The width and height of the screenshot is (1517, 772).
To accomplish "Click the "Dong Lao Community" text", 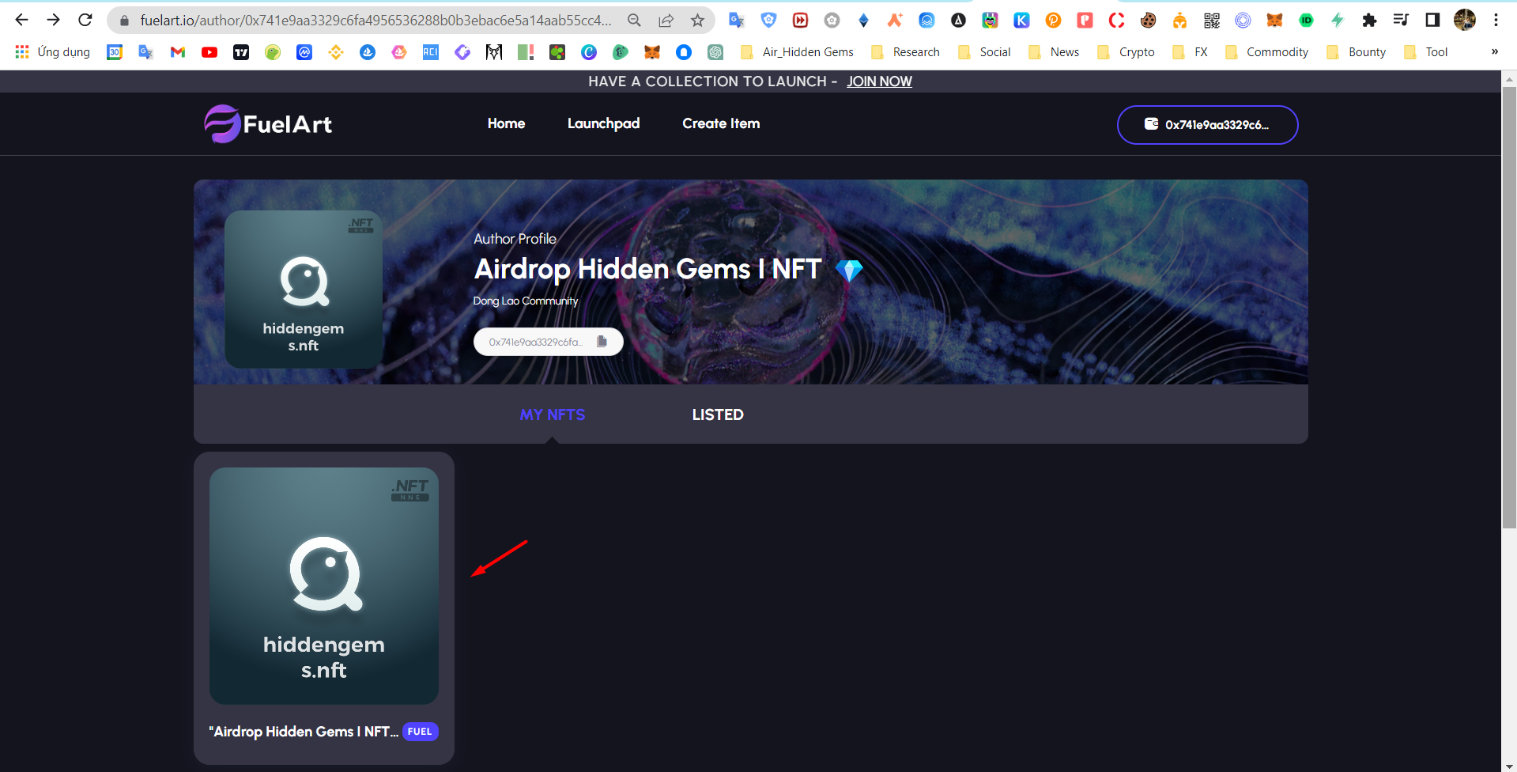I will [x=526, y=301].
